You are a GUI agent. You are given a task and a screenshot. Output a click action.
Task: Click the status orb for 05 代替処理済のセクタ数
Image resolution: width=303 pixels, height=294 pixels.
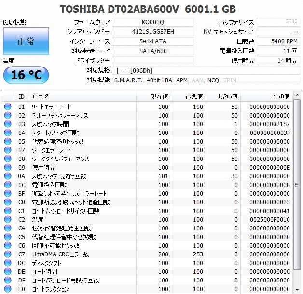(8, 141)
